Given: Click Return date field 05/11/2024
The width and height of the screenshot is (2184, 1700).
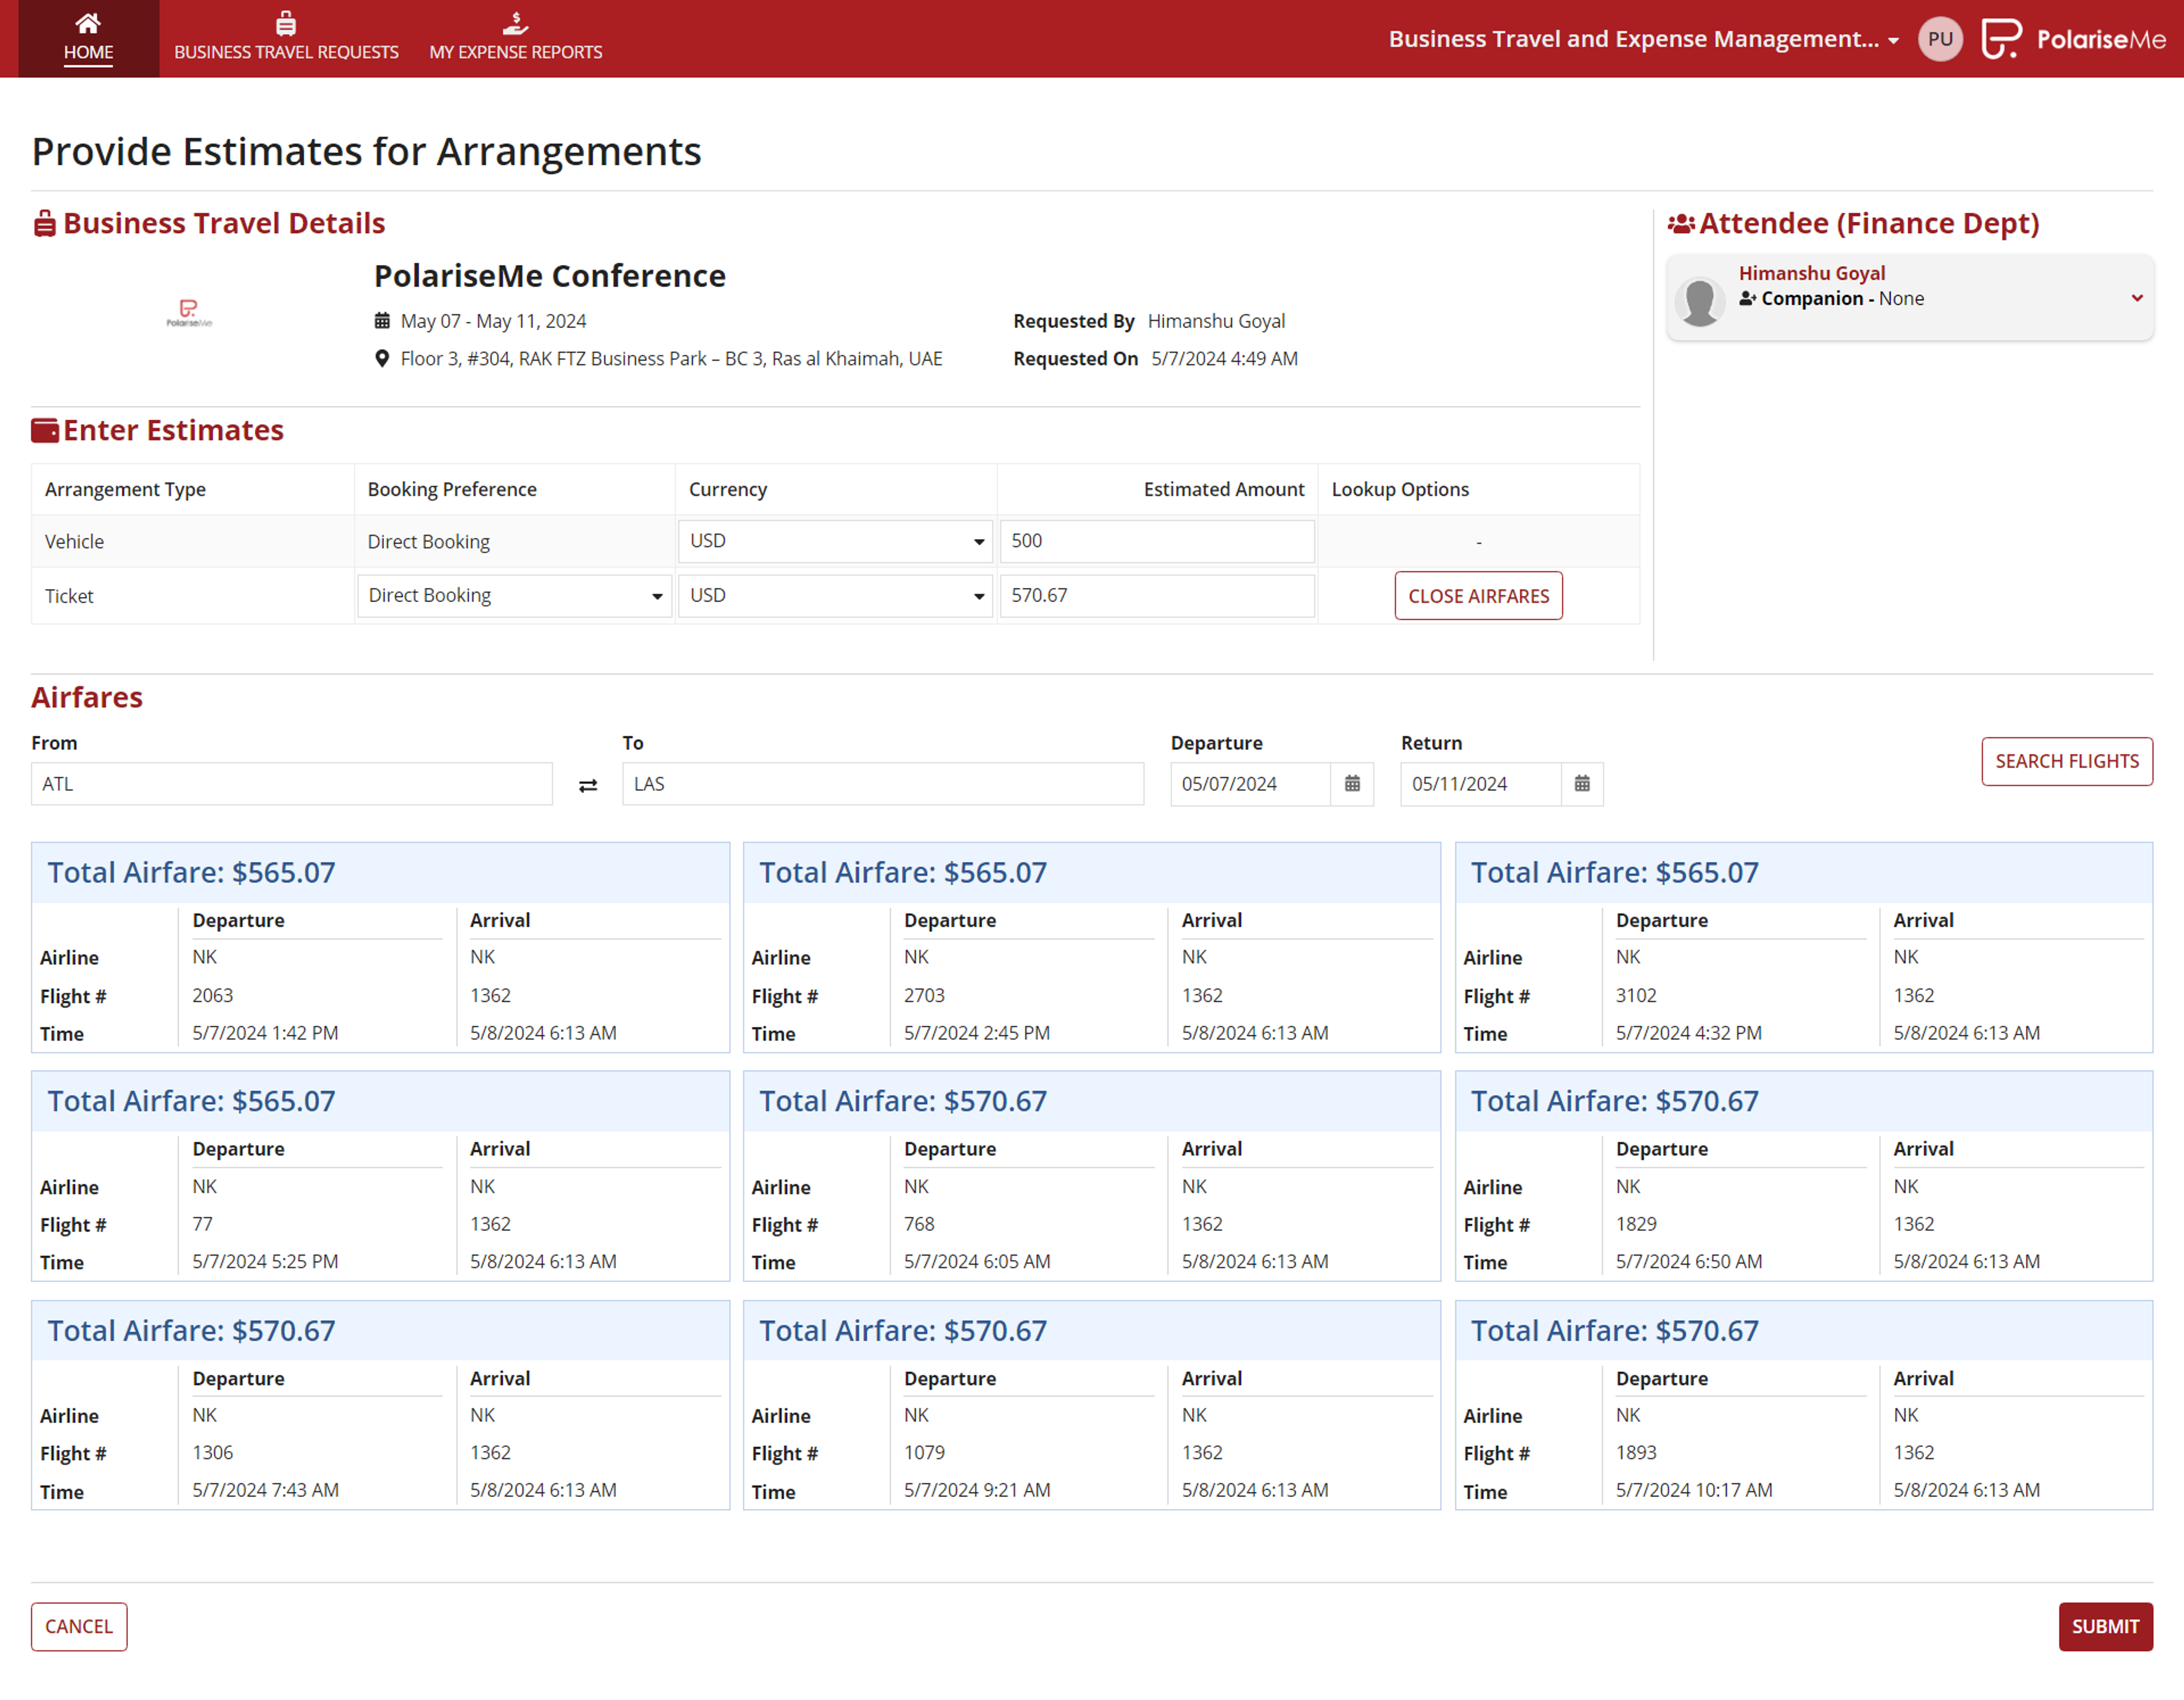Looking at the screenshot, I should pos(1480,783).
